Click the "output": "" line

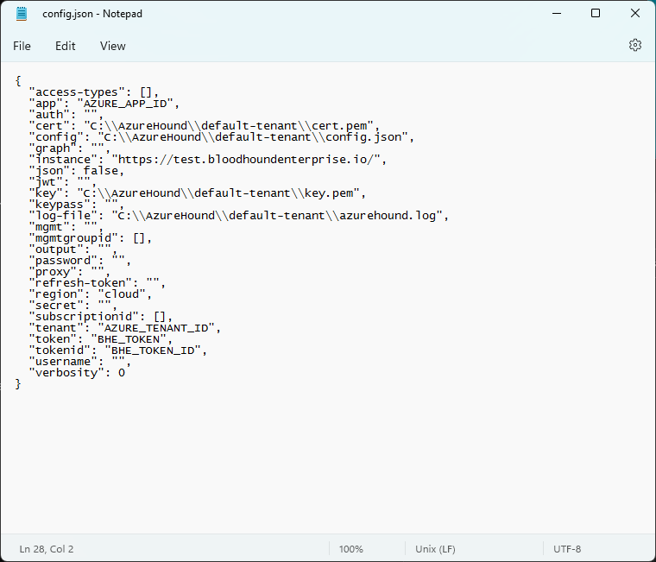(x=73, y=249)
